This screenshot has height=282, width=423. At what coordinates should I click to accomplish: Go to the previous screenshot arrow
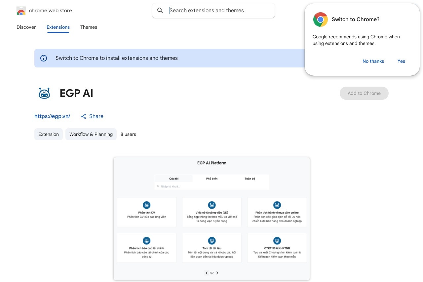(x=207, y=273)
